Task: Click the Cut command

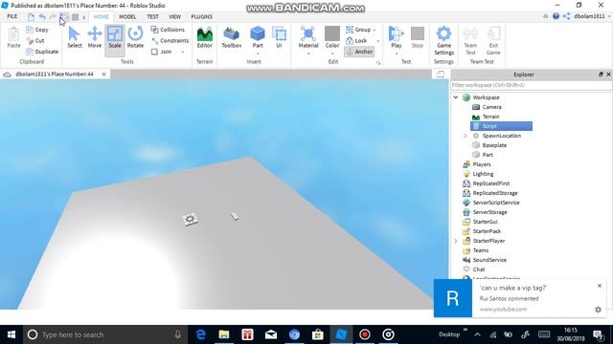Action: [35, 40]
